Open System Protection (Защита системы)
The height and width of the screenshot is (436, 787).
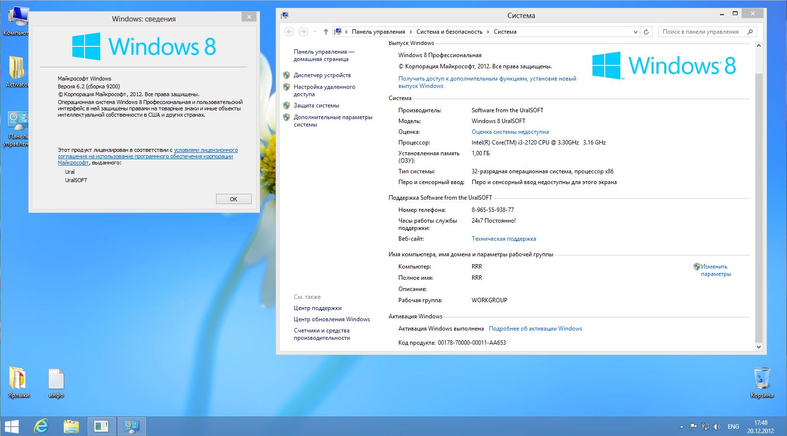316,105
